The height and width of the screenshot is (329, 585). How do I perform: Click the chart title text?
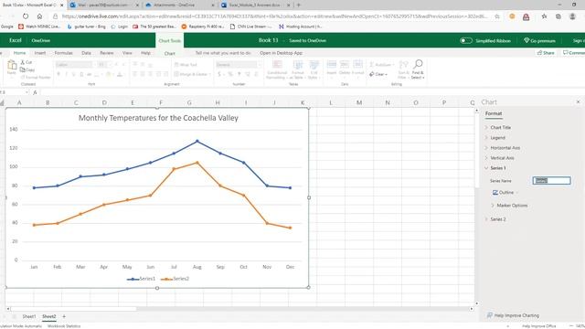158,118
